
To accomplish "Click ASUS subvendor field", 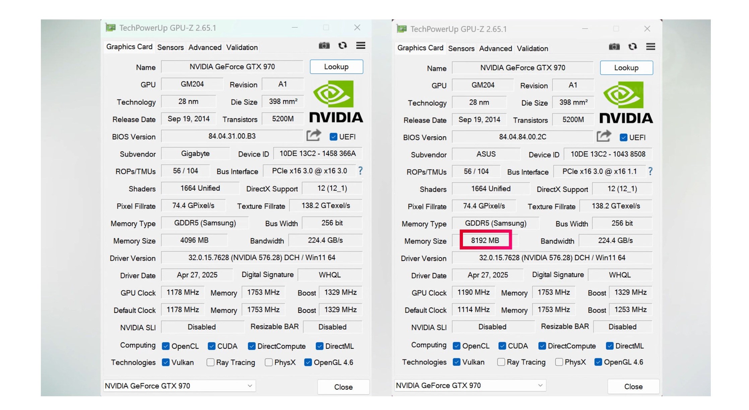I will (x=486, y=154).
